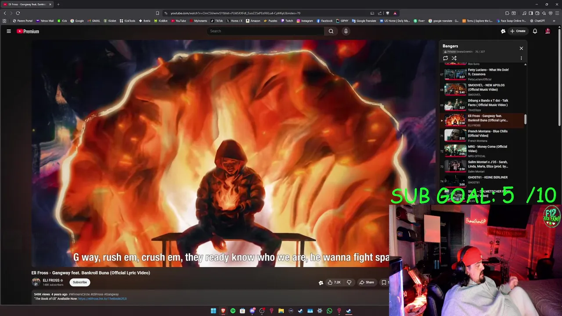Viewport: 562px width, 316px height.
Task: Open the Twitch bookmark
Action: click(x=287, y=21)
